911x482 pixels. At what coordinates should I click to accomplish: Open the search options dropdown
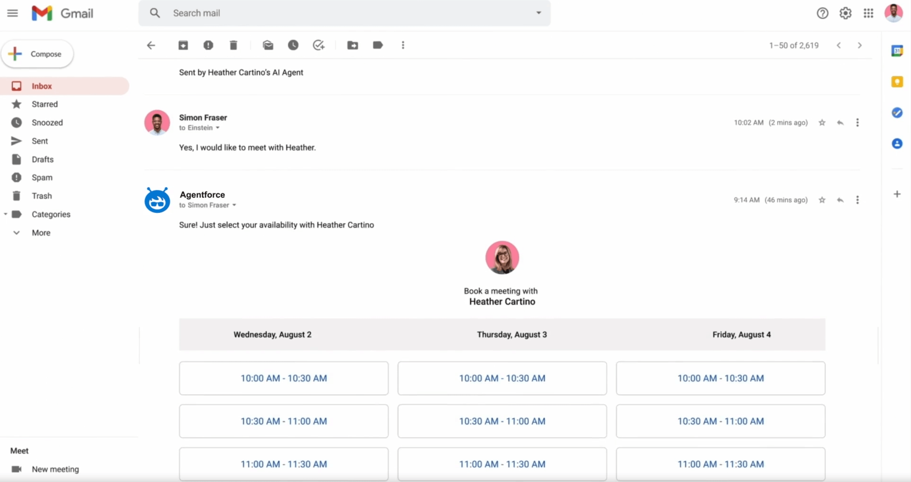[x=538, y=12]
